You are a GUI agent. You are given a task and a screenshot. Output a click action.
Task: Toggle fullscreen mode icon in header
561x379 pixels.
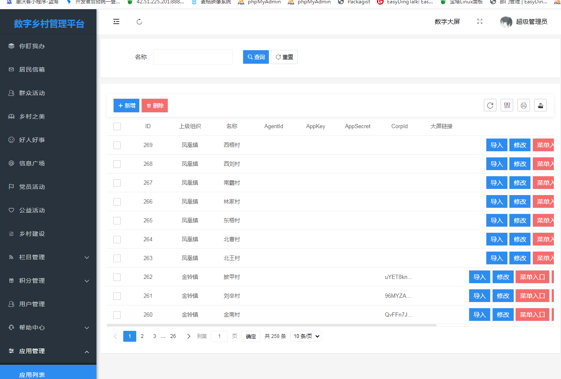click(480, 21)
